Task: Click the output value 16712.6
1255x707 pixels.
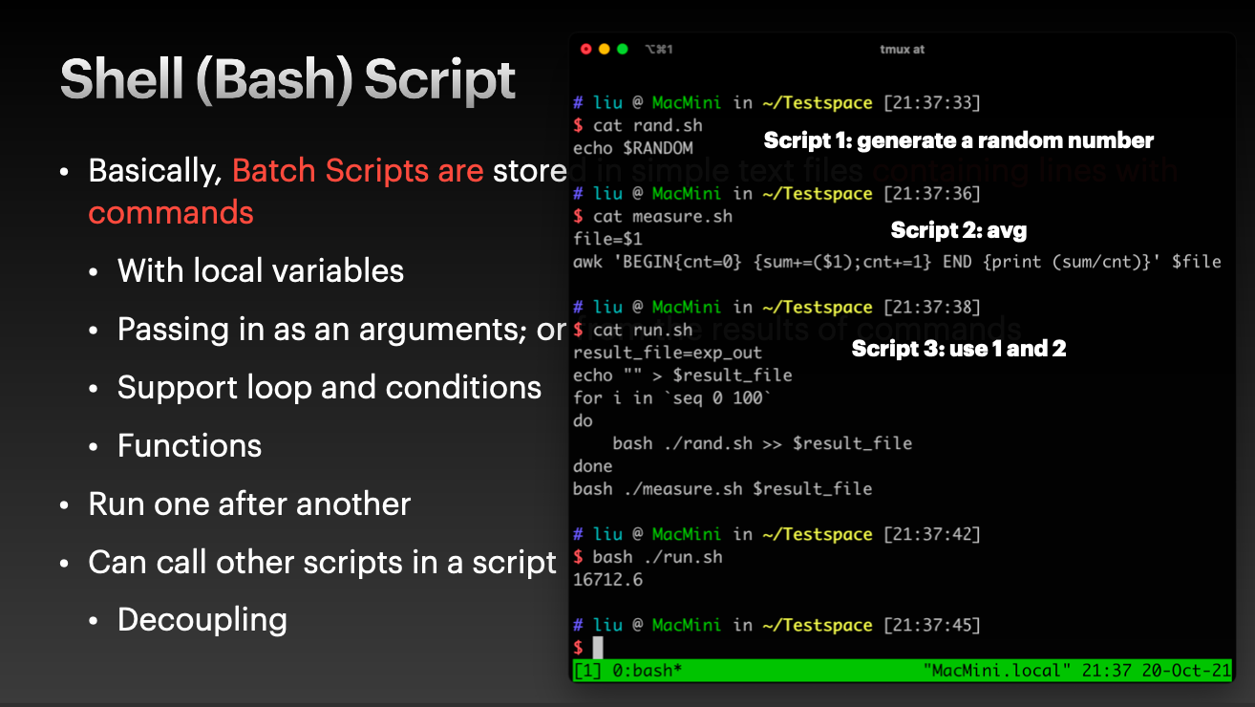Action: pyautogui.click(x=607, y=580)
